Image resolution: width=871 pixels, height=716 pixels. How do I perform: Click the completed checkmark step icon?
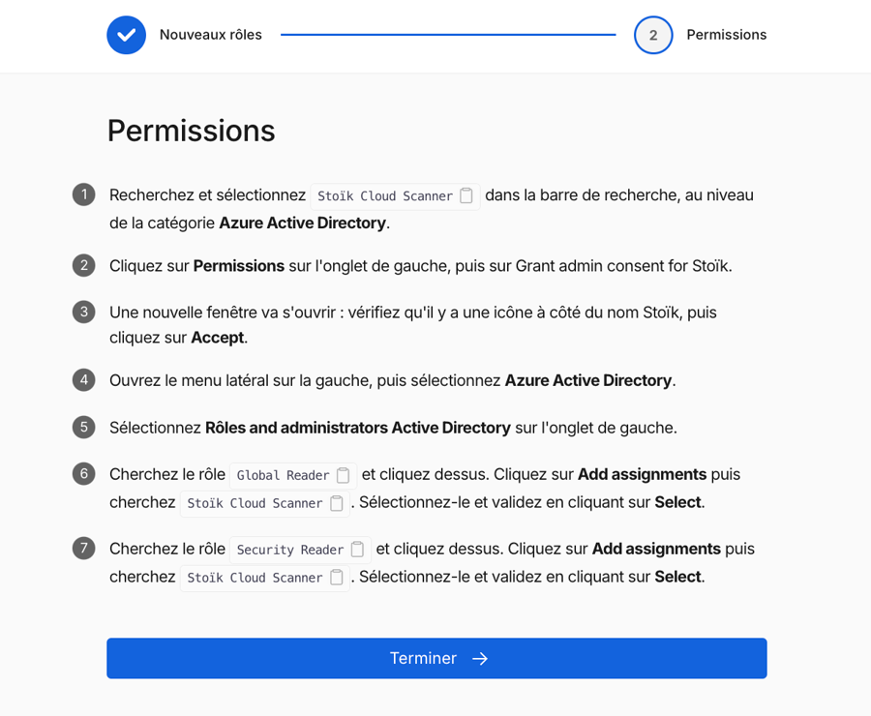(126, 35)
